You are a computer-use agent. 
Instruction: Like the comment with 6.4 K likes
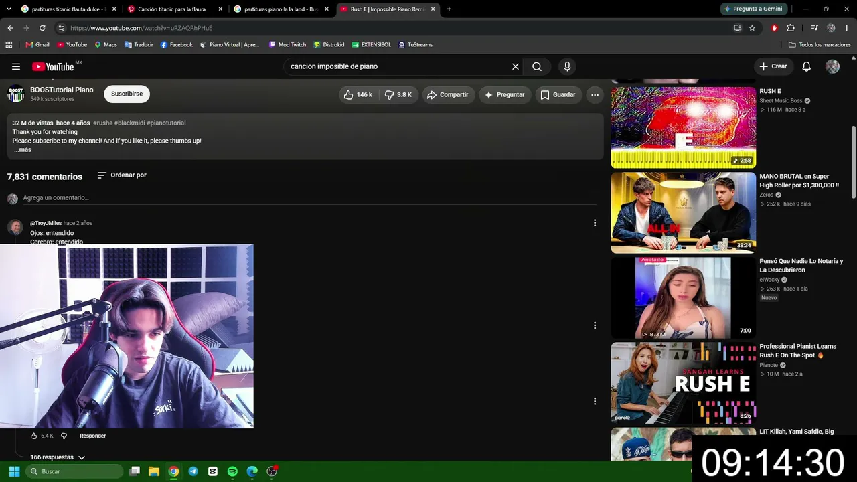(34, 436)
